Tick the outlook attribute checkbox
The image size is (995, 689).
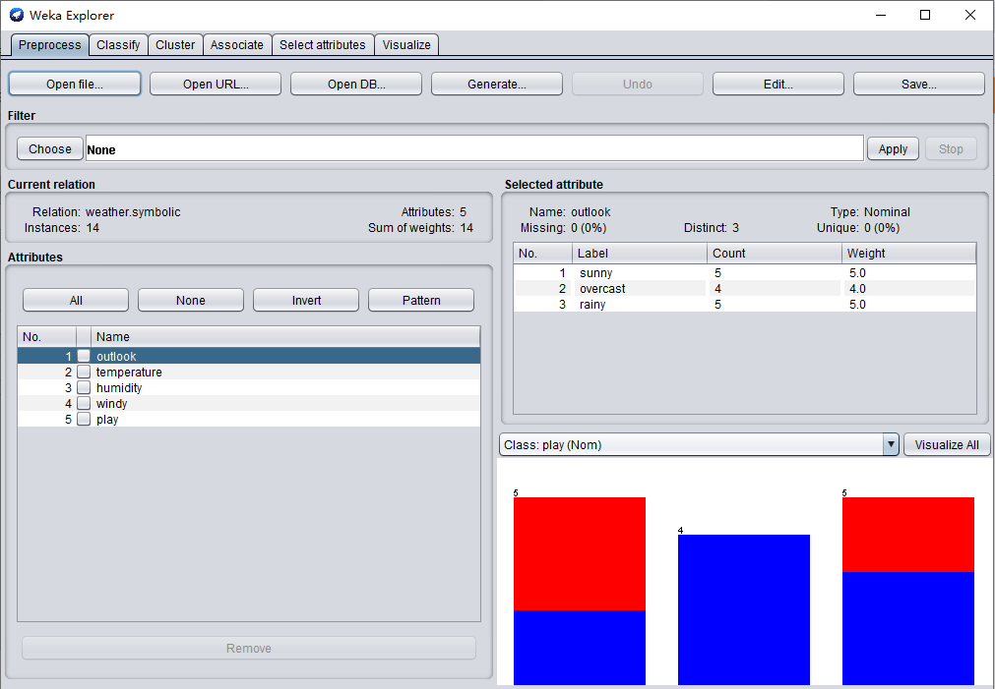click(x=84, y=356)
